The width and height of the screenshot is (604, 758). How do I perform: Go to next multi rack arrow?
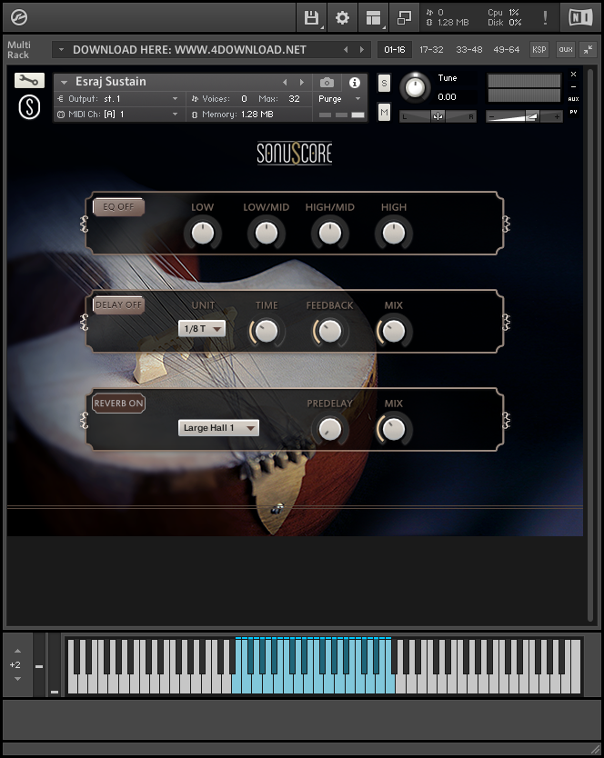pyautogui.click(x=361, y=49)
